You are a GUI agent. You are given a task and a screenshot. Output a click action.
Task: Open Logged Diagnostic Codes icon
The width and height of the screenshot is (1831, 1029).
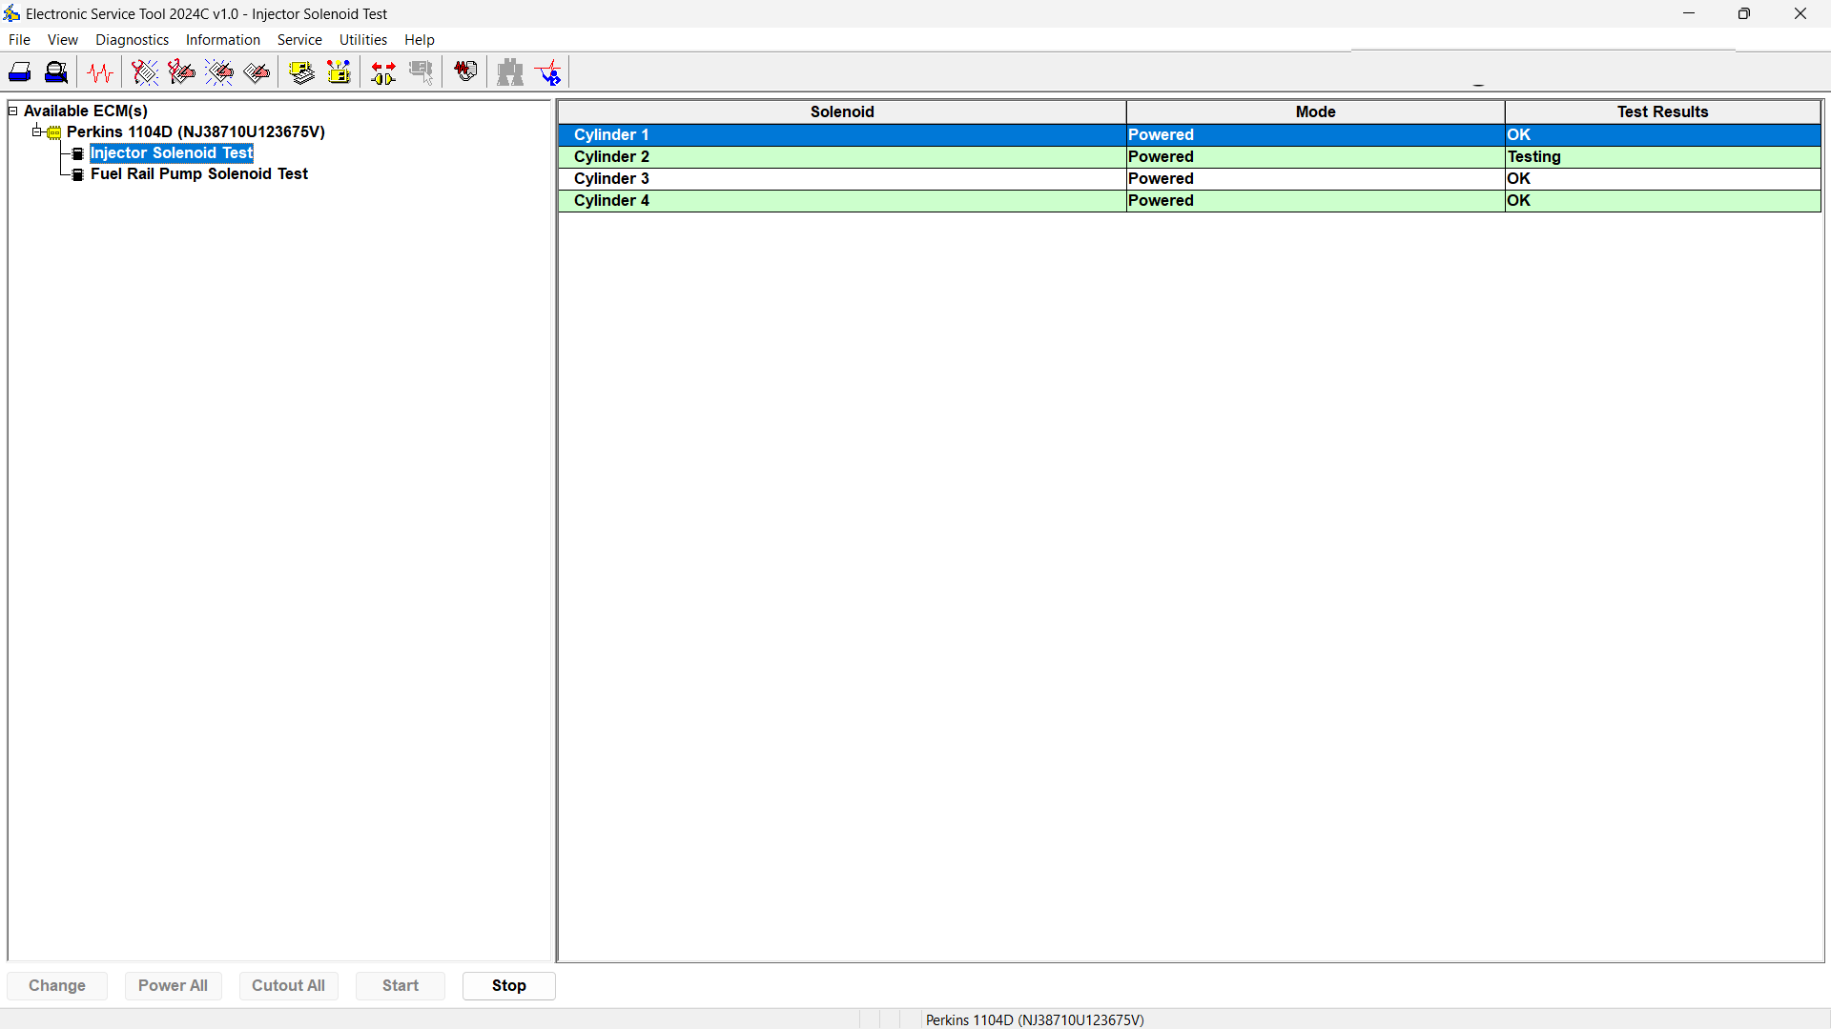(x=181, y=72)
